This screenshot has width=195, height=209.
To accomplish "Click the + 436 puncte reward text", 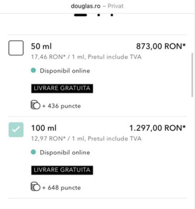I will coord(62,106).
